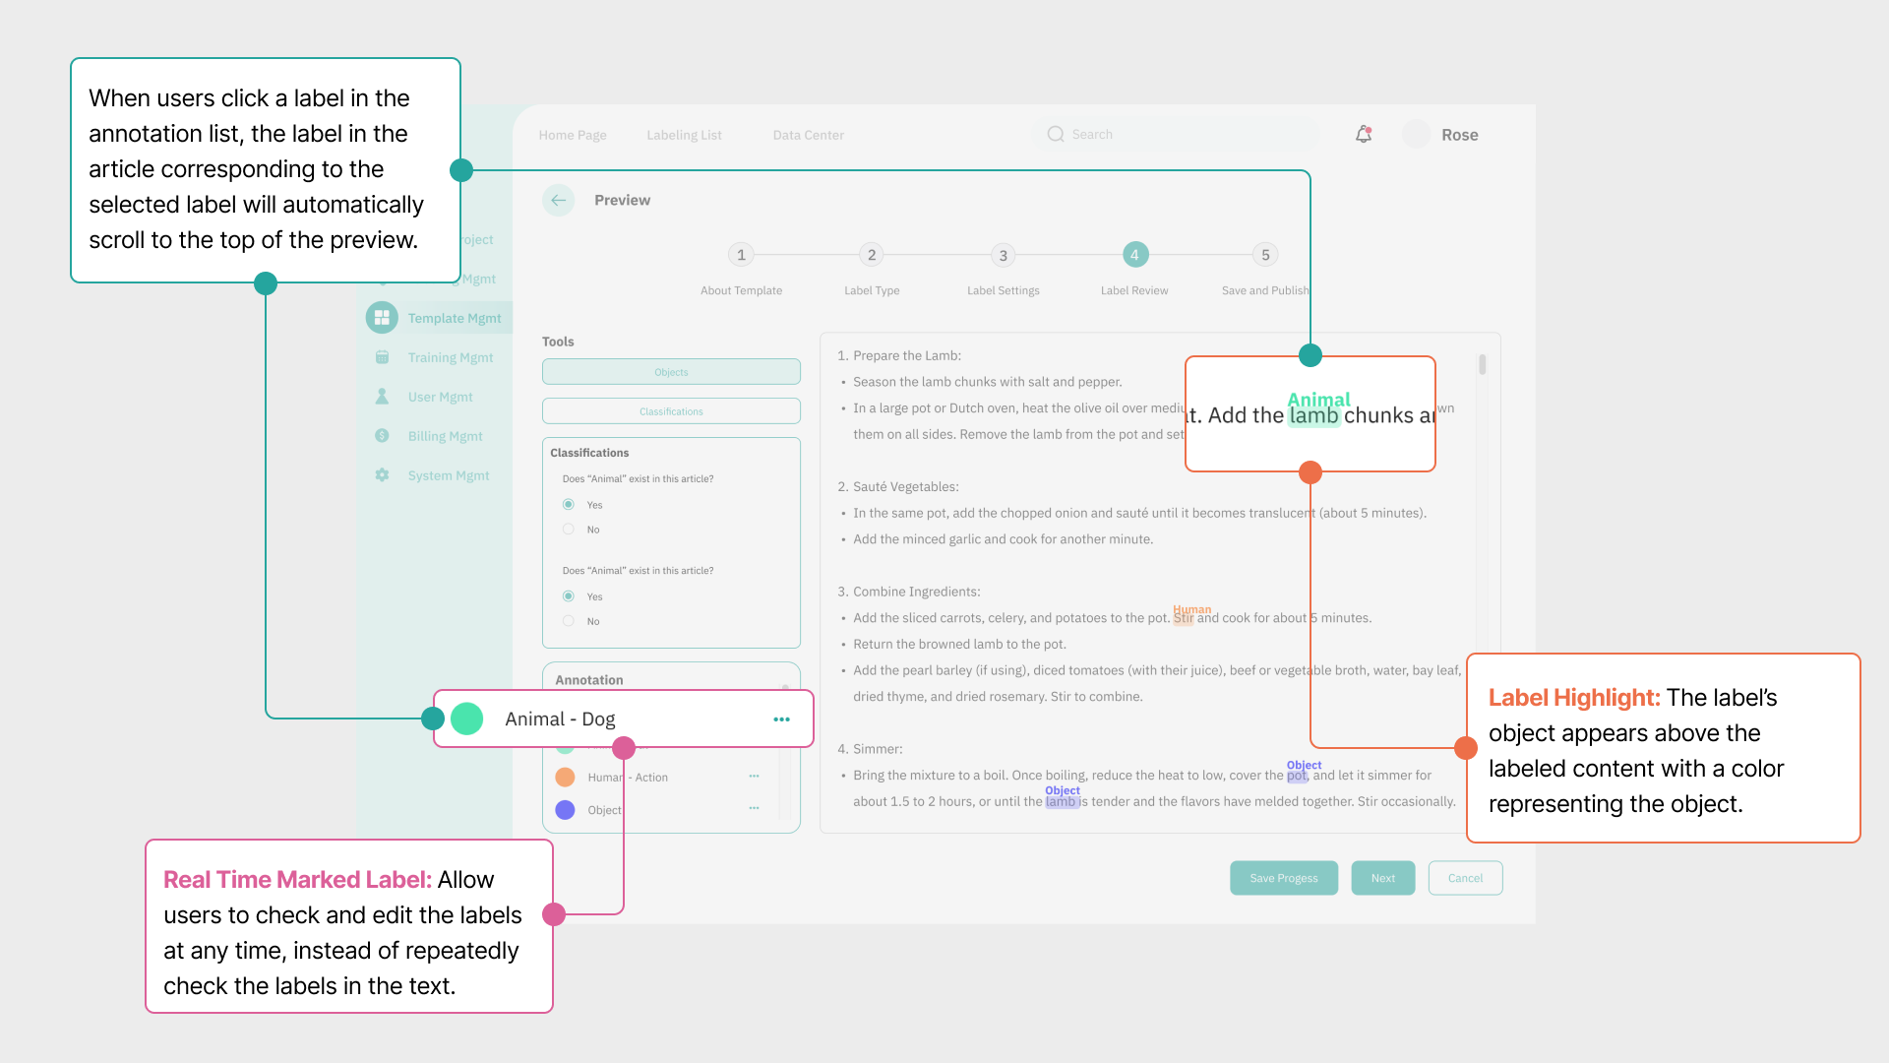
Task: Select No for the second Animal question
Action: (569, 621)
